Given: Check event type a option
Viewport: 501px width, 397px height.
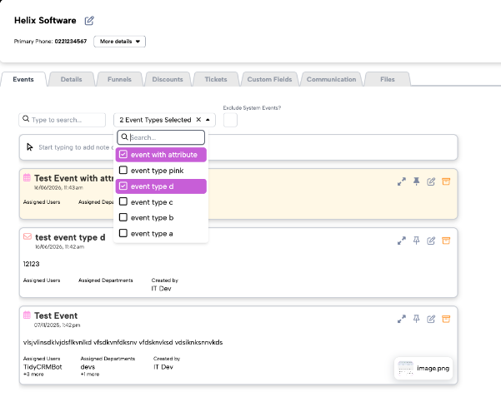Looking at the screenshot, I should coord(161,234).
